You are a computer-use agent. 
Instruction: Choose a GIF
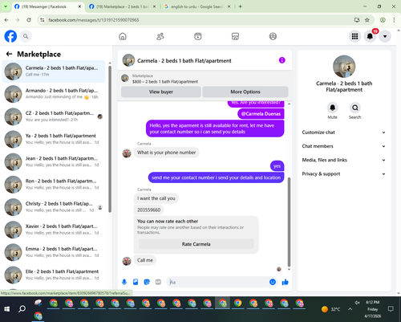click(158, 282)
